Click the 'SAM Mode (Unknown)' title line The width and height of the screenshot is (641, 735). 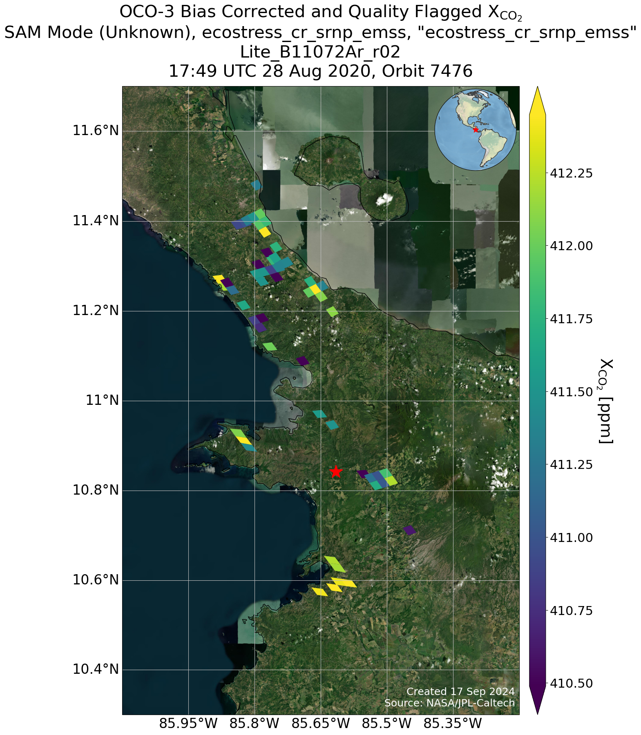pos(320,32)
